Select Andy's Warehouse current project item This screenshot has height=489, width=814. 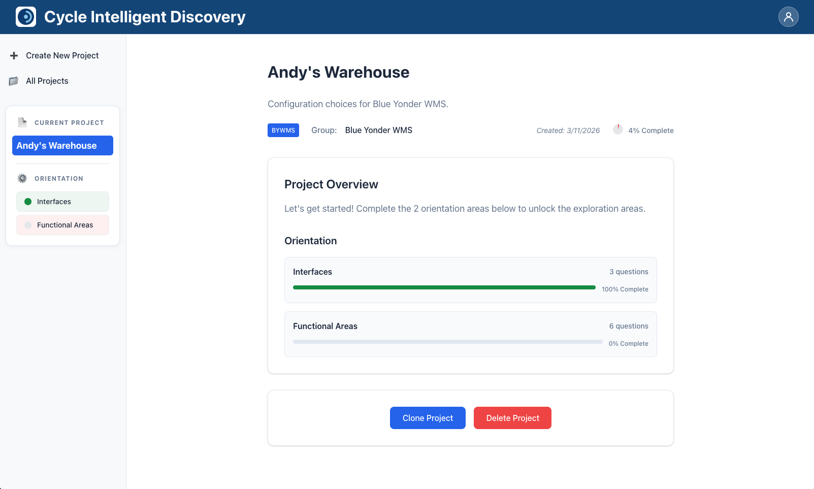tap(62, 146)
